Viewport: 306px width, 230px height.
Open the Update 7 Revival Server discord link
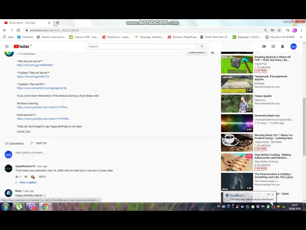pos(33,77)
